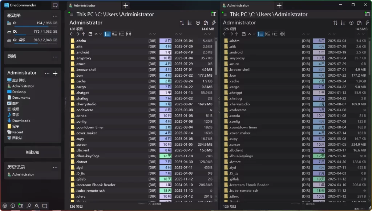
Task: Click the circle-plus new item icon
Action: 198,22
